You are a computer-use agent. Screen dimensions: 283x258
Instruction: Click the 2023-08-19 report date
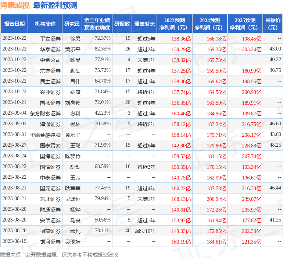pos(14,241)
